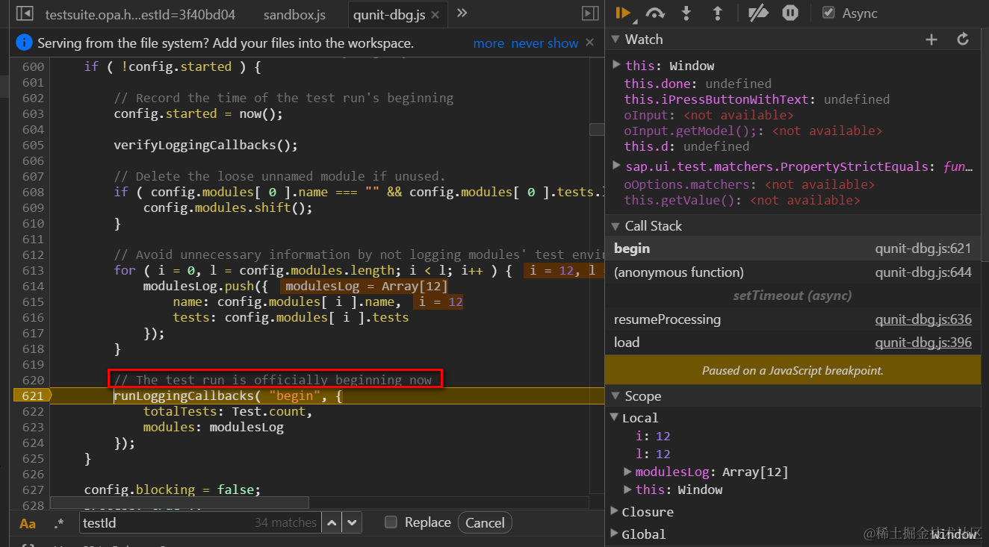This screenshot has width=989, height=547.
Task: Open the qunit-dbg.js:636 source link
Action: [923, 319]
